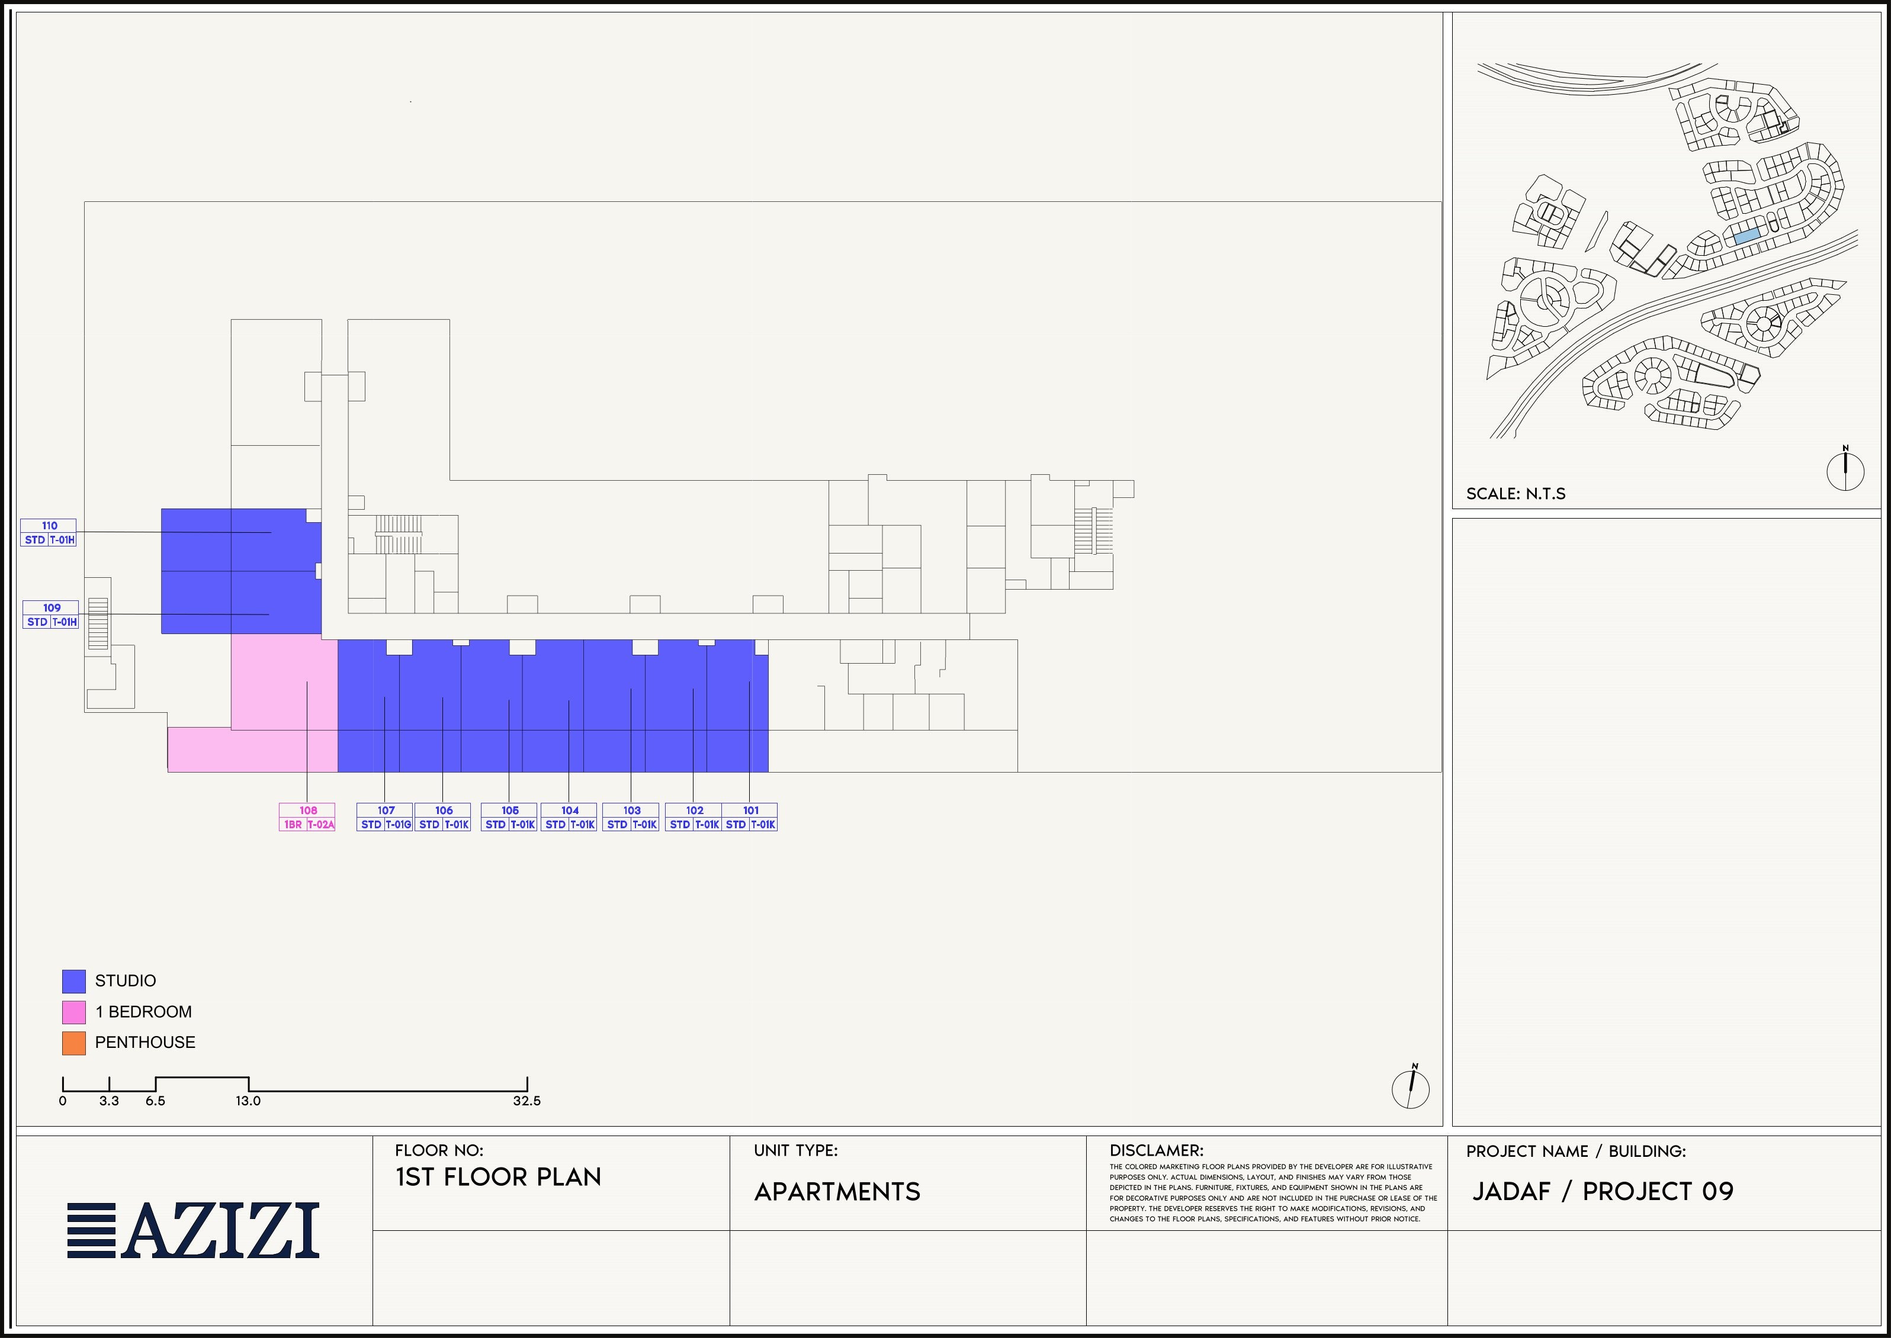This screenshot has width=1891, height=1338.
Task: Click unit number 106 label
Action: pyautogui.click(x=444, y=810)
